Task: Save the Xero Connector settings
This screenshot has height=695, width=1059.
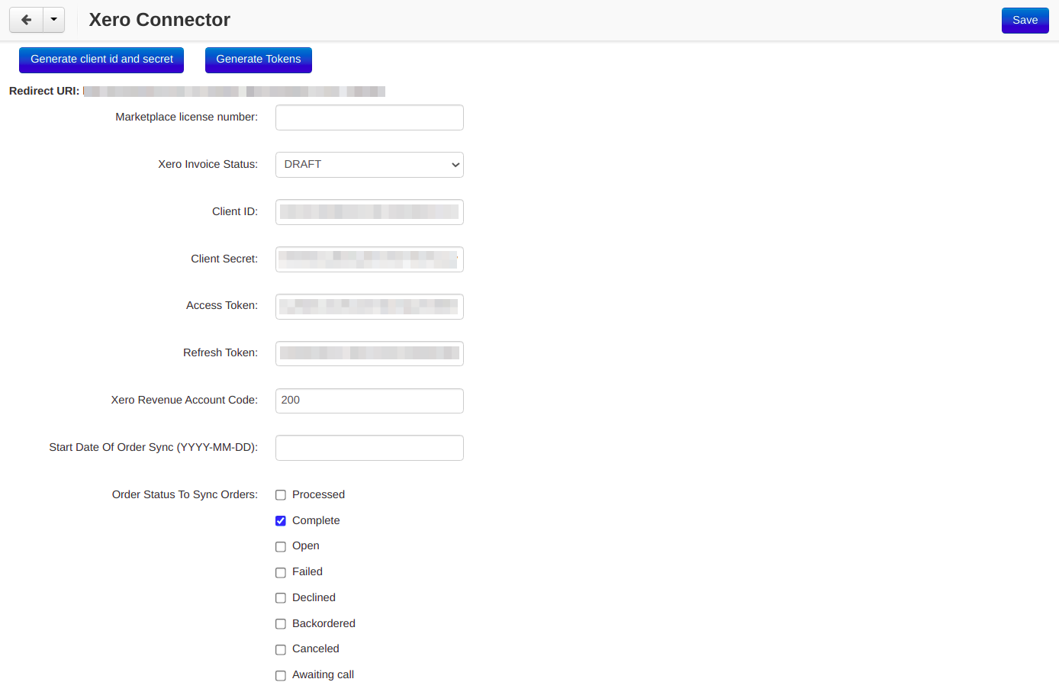Action: click(1025, 21)
